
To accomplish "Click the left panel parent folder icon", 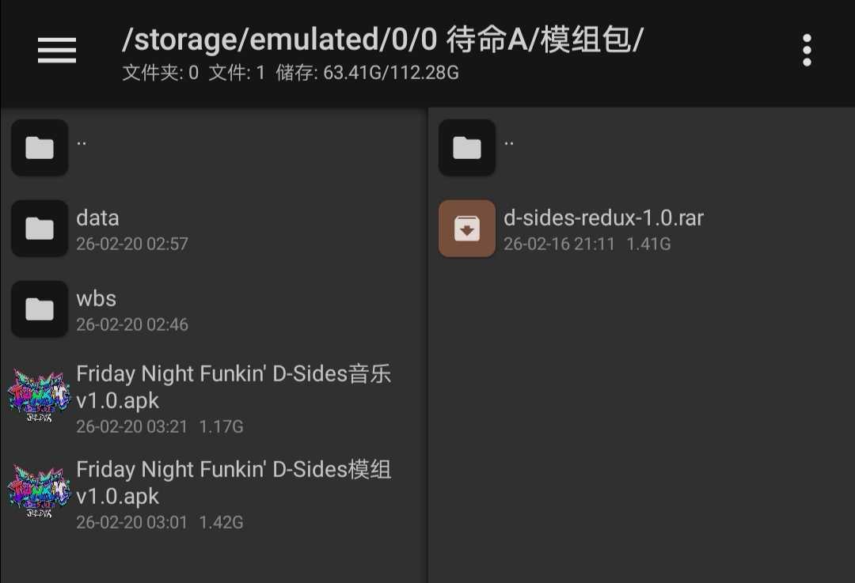I will 40,148.
